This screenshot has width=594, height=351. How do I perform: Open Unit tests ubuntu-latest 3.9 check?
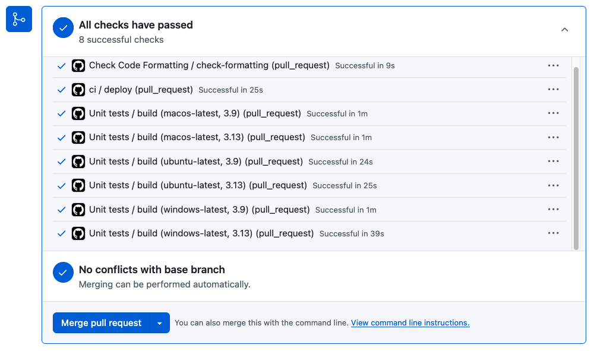tap(196, 162)
